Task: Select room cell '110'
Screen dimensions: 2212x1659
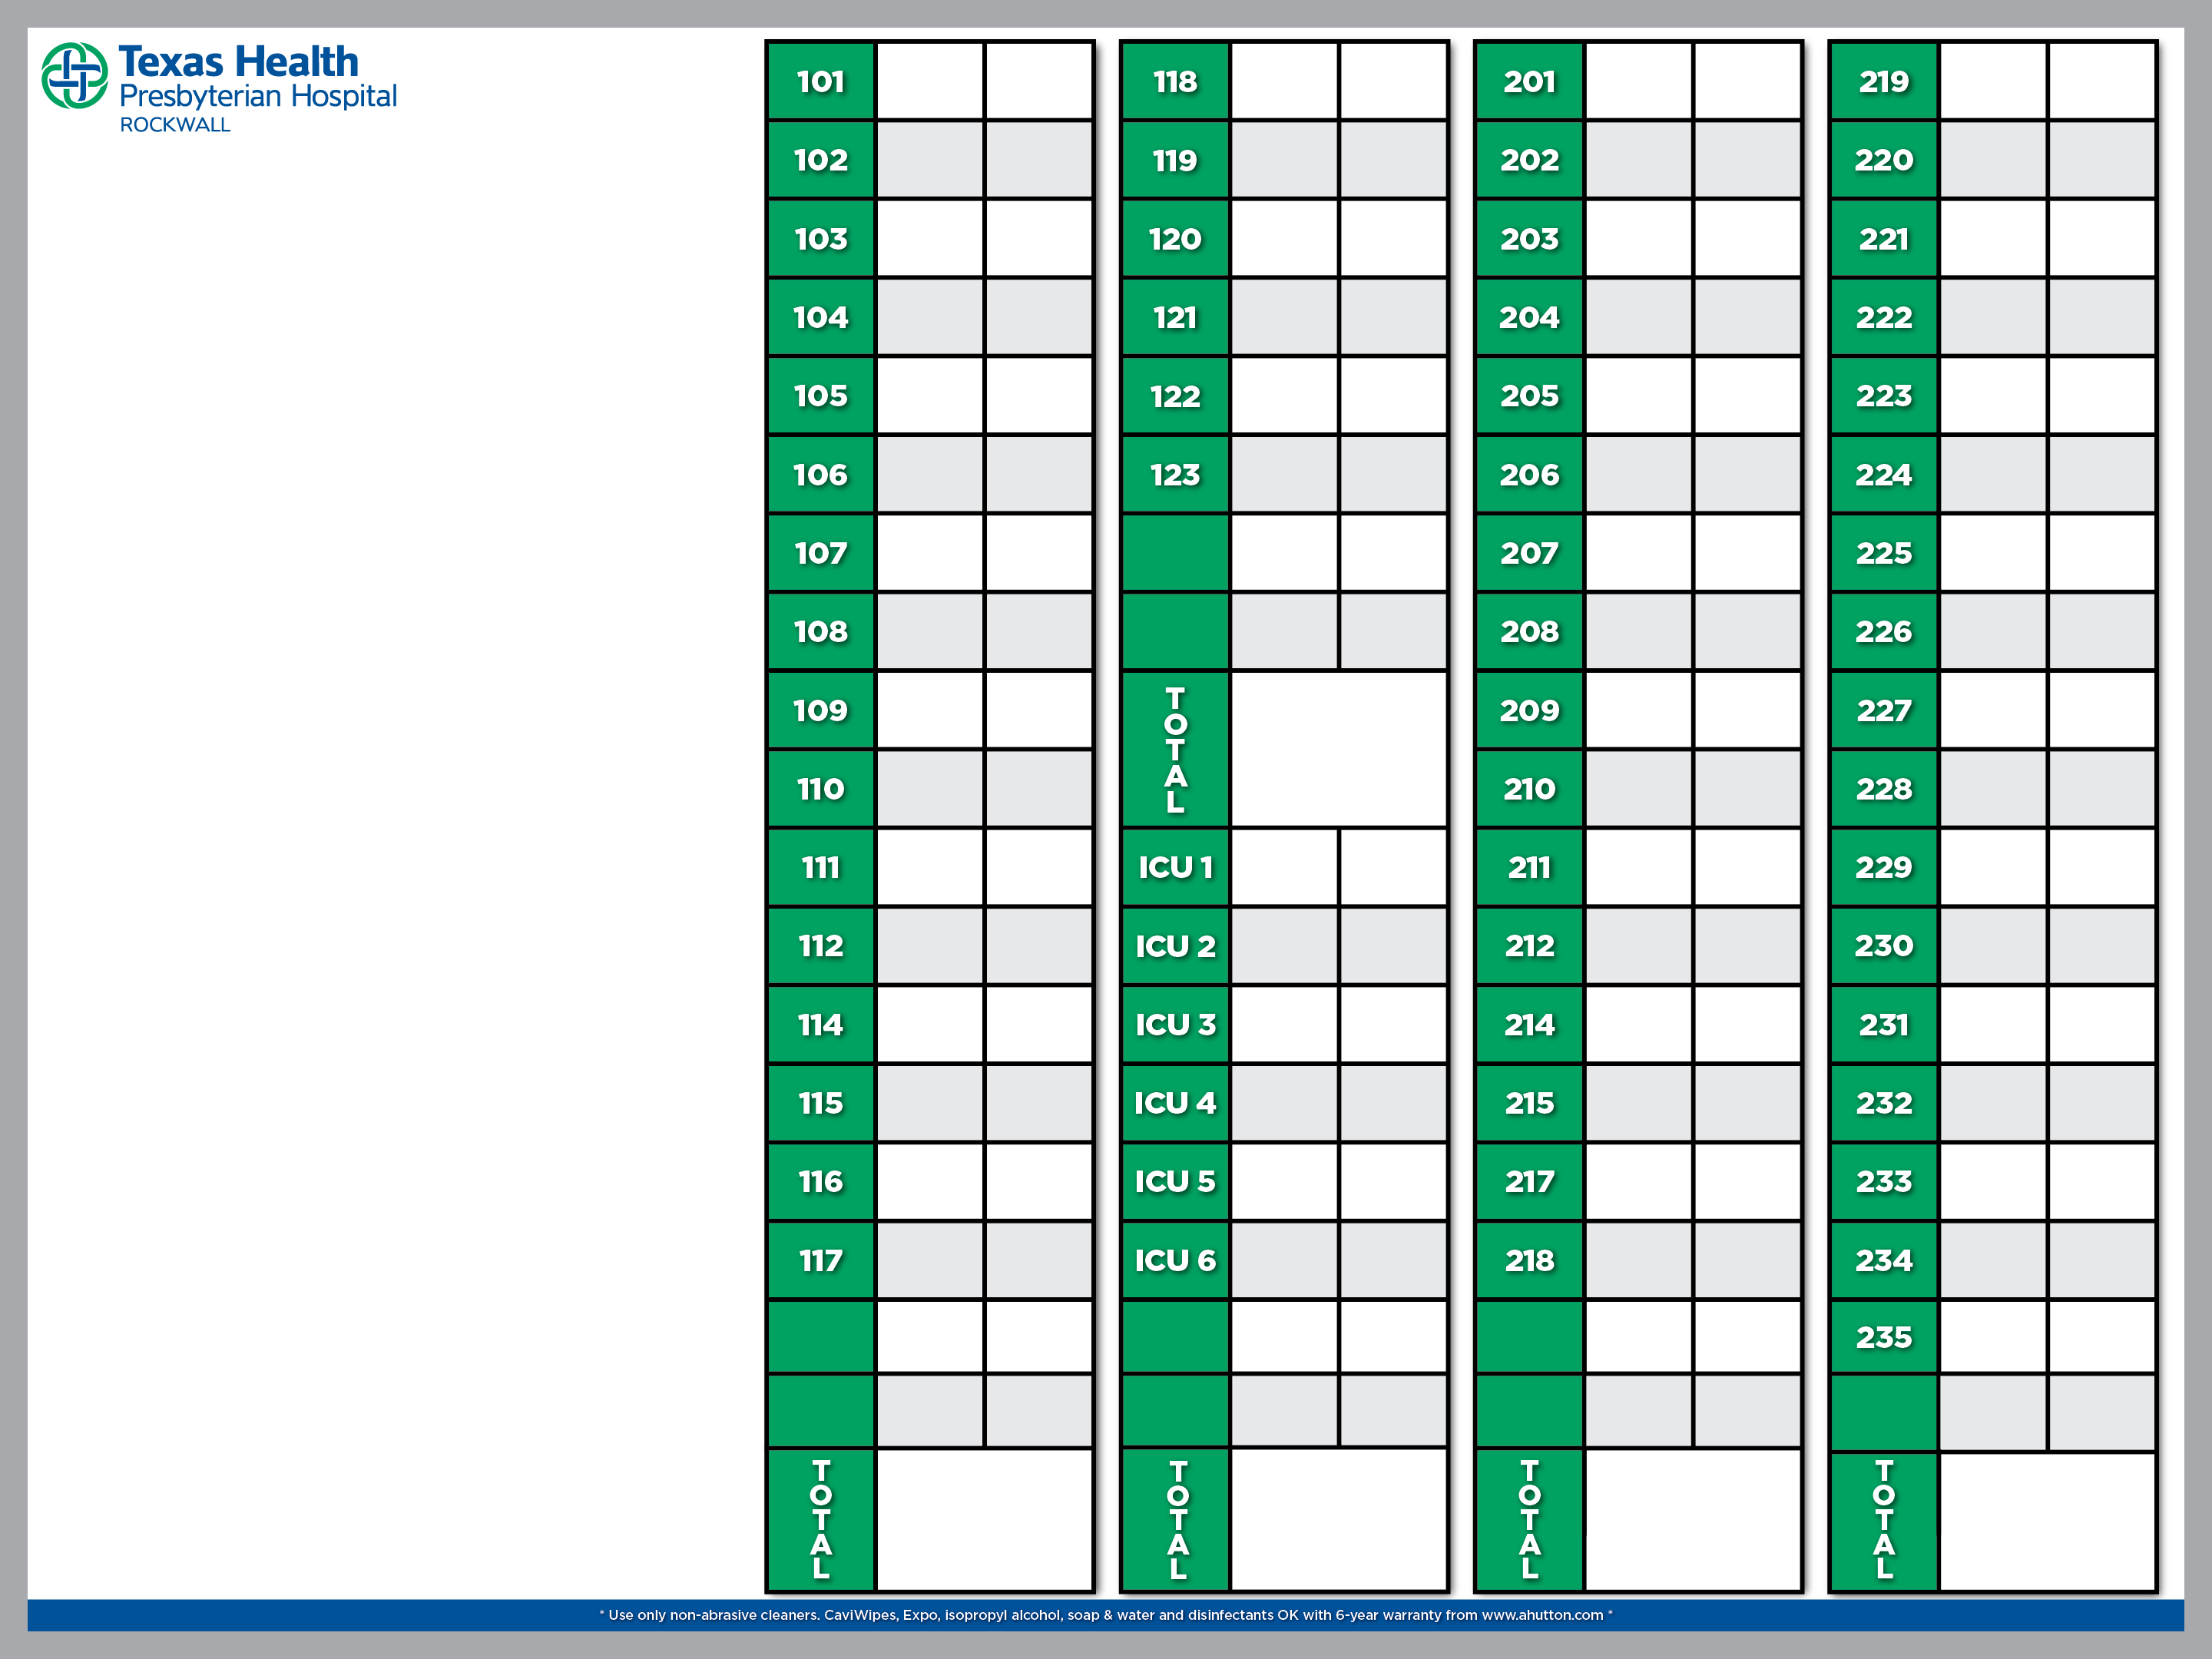Action: (821, 789)
